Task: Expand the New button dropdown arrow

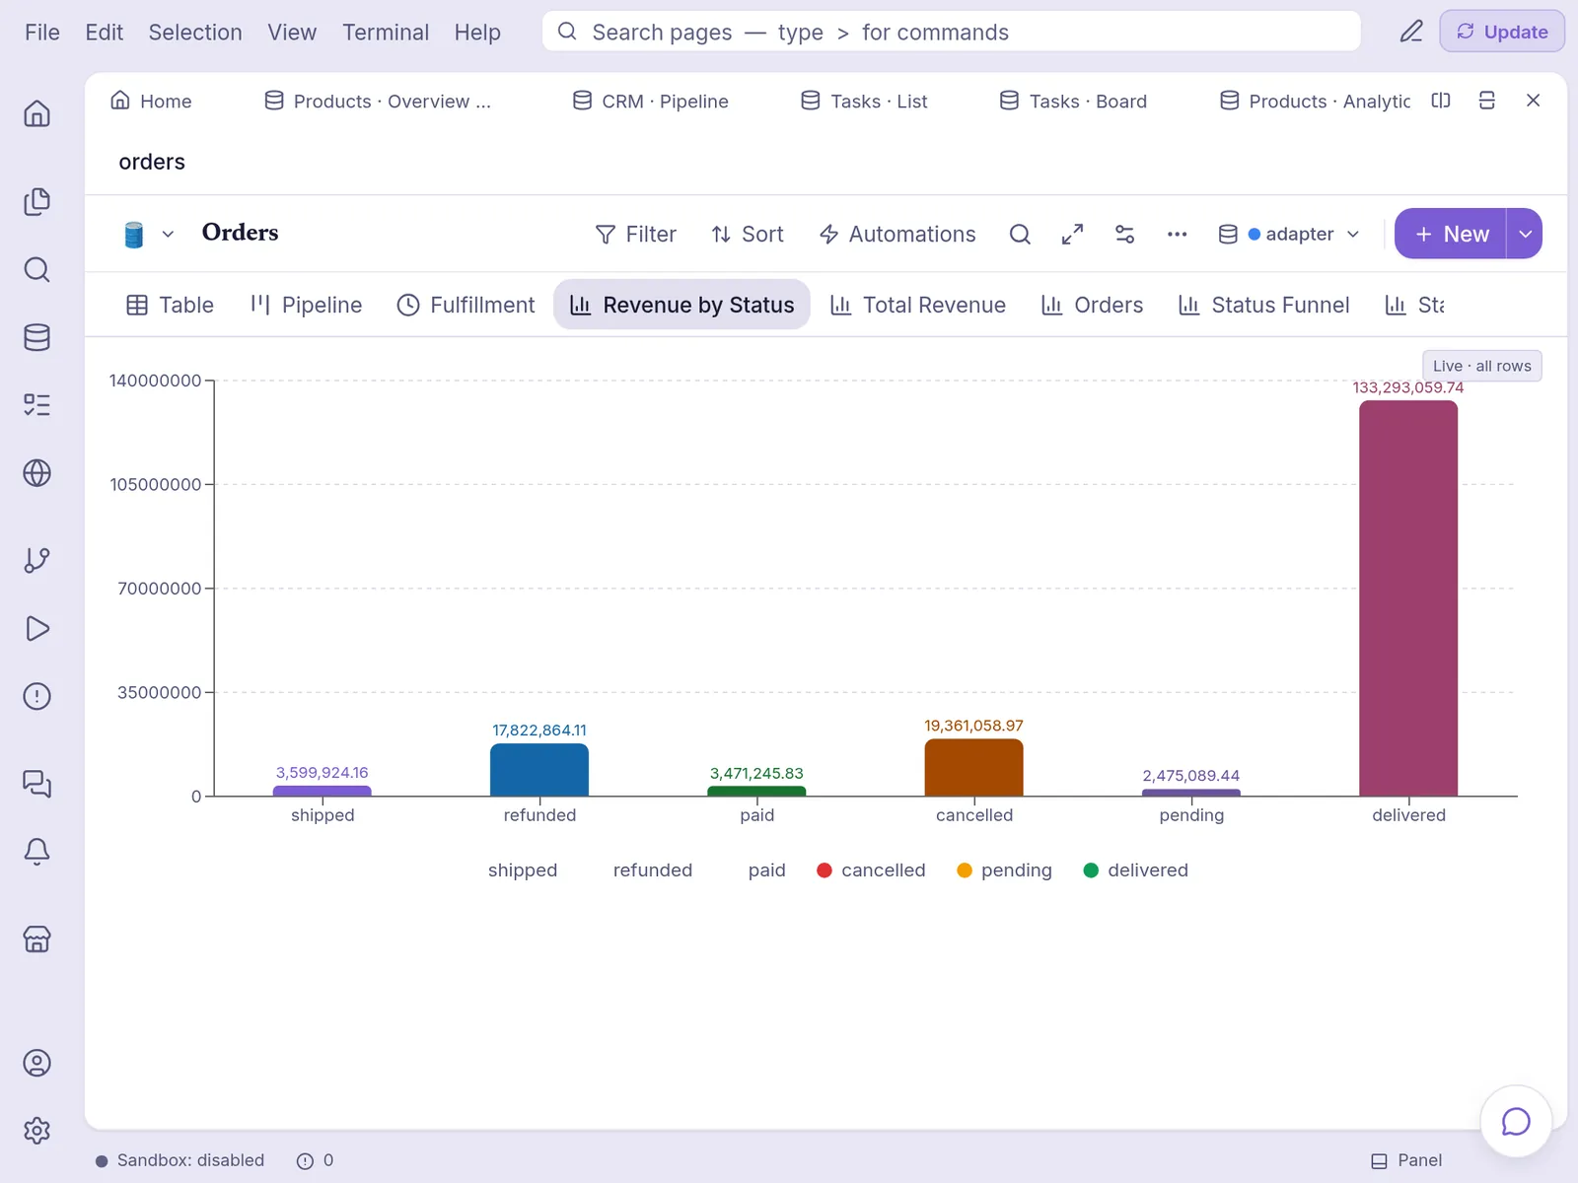Action: (x=1525, y=234)
